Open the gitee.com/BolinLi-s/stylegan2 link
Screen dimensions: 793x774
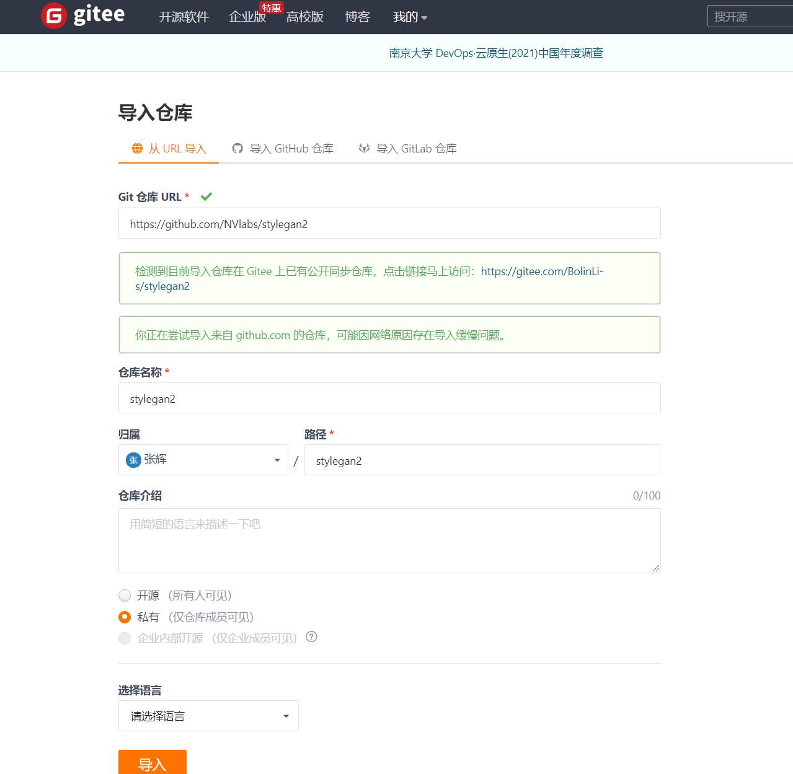(370, 279)
